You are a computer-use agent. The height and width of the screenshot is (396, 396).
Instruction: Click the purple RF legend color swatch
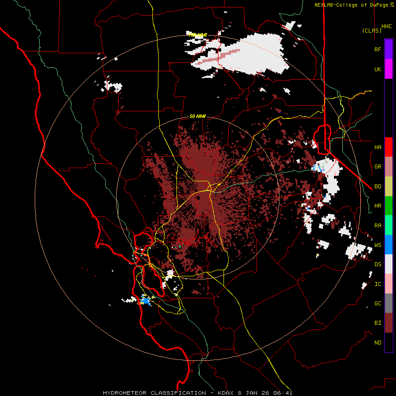click(389, 49)
